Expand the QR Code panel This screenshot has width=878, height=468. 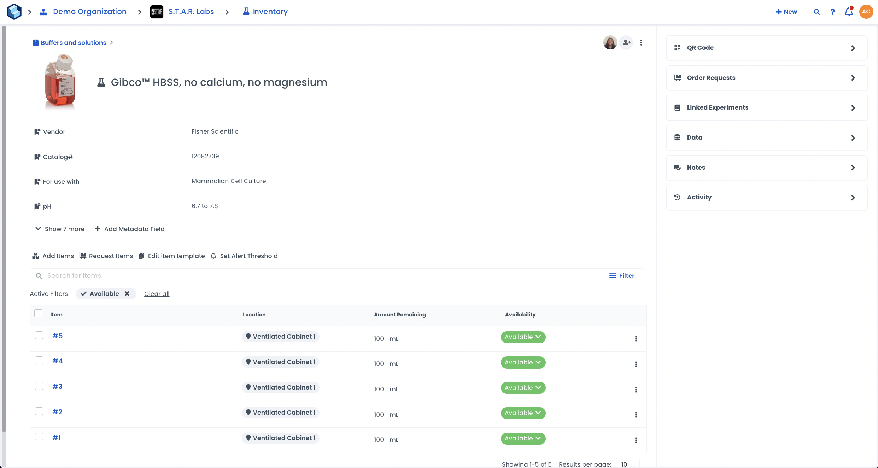766,48
